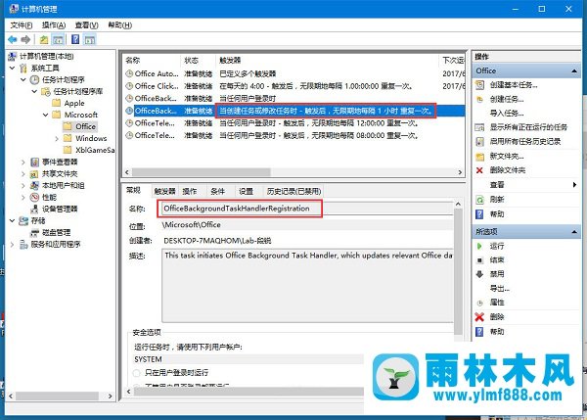Expand the 事件查看器 node
The image size is (587, 420).
pos(23,163)
